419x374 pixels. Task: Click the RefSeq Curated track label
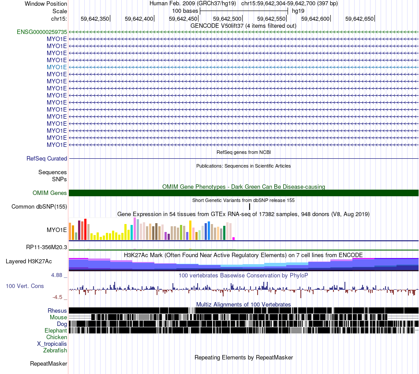(46, 159)
